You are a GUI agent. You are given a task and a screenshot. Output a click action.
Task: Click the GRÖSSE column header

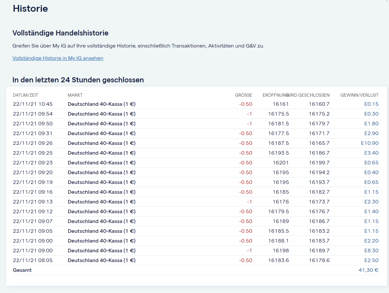point(243,95)
